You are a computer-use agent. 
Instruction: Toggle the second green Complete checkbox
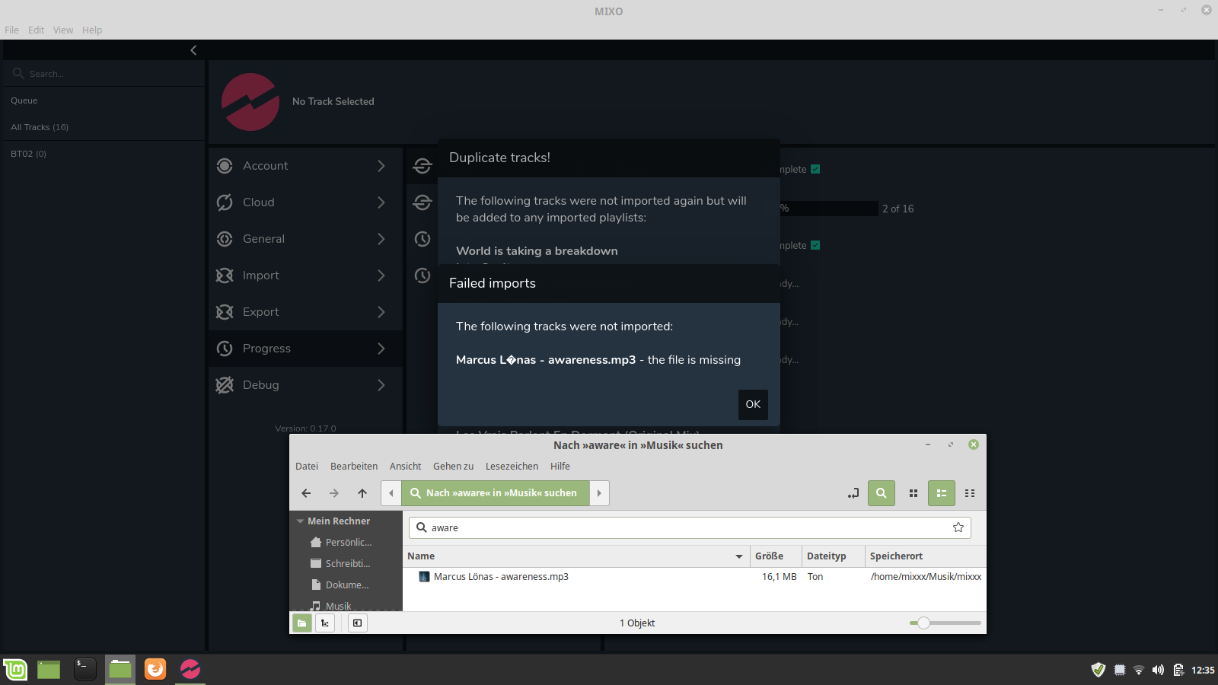coord(815,245)
